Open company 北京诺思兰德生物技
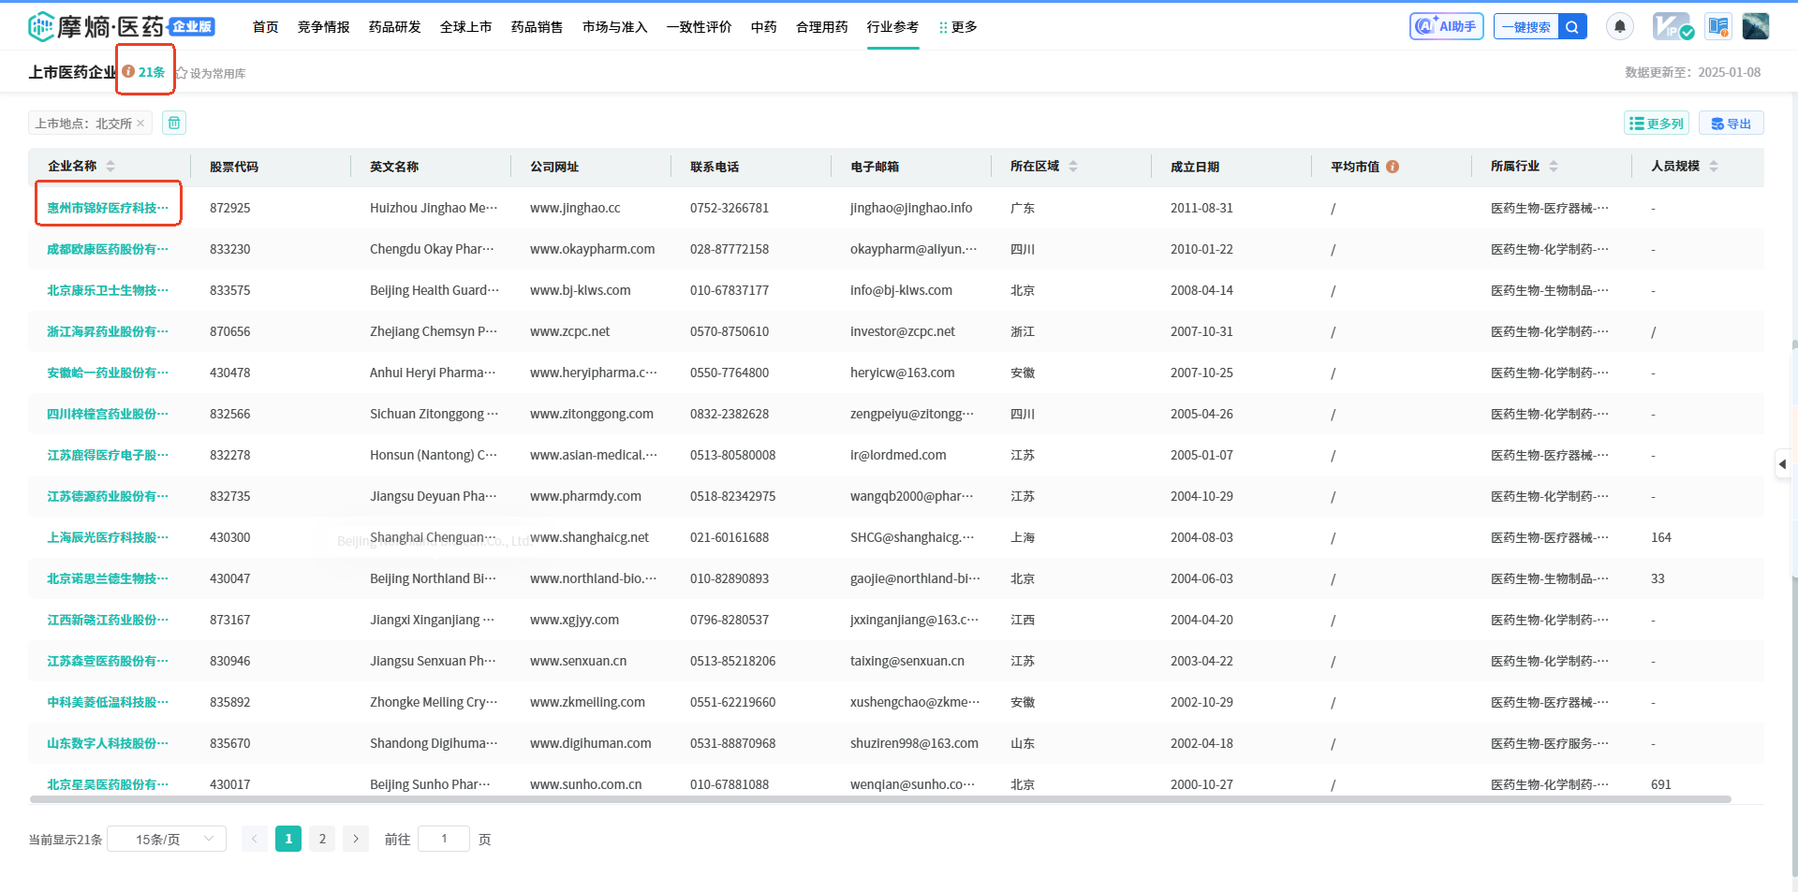1798x892 pixels. pos(108,578)
